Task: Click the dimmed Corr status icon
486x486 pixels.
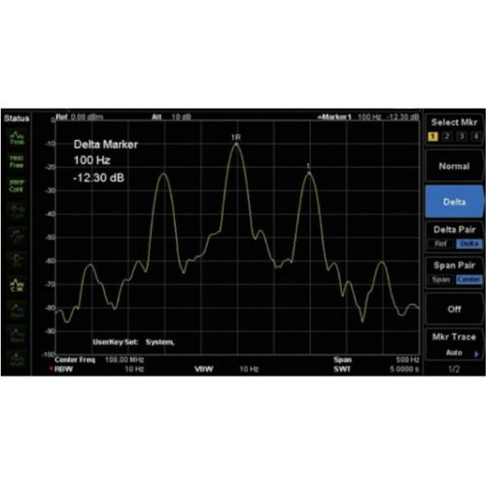Action: [17, 211]
